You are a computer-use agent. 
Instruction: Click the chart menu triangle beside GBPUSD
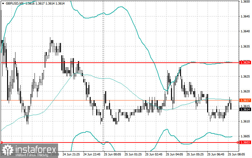[x=3, y=3]
